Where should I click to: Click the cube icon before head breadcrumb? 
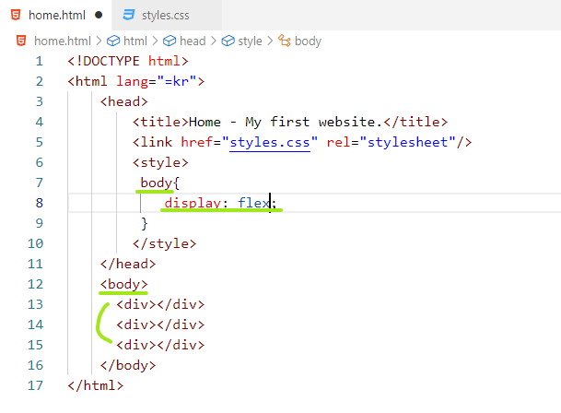pos(169,41)
